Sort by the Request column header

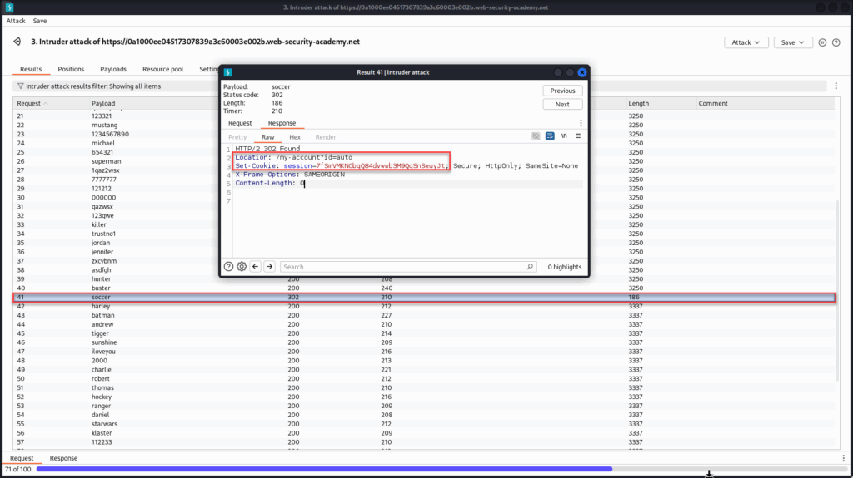[52, 103]
